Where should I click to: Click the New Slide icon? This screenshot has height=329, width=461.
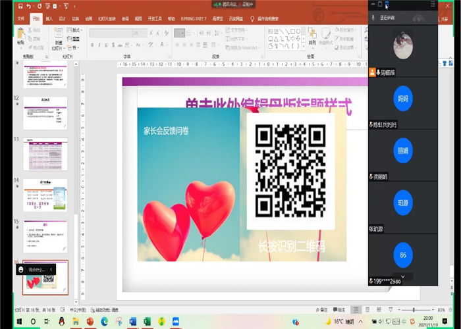click(59, 33)
